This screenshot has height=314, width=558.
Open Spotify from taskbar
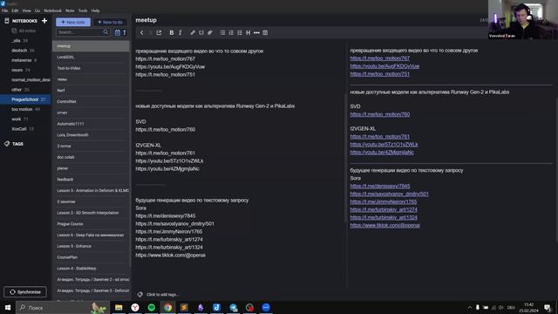(x=151, y=307)
